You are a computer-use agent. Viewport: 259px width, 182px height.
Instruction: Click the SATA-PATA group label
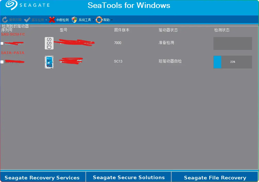pos(13,53)
